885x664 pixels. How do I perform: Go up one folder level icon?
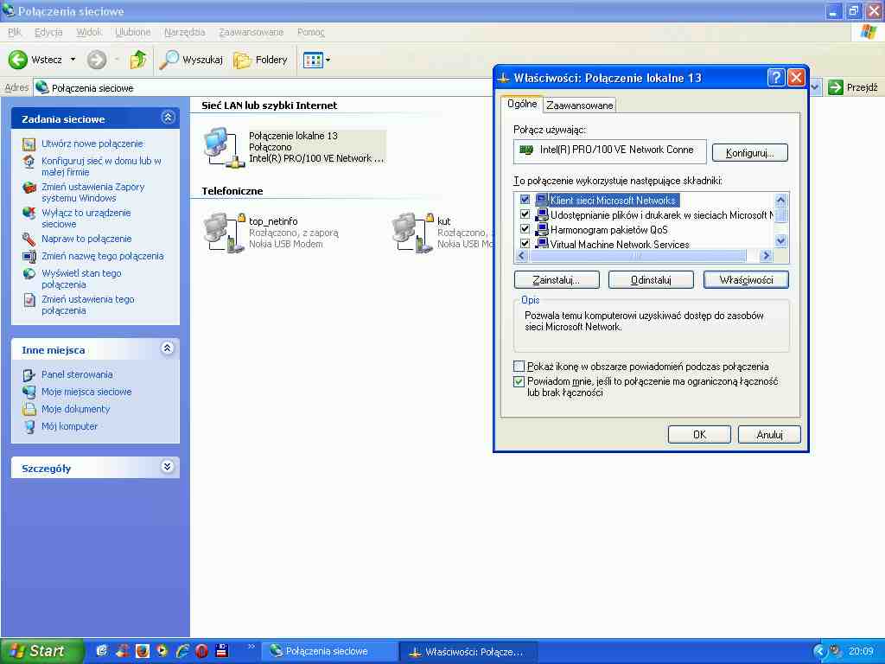137,60
